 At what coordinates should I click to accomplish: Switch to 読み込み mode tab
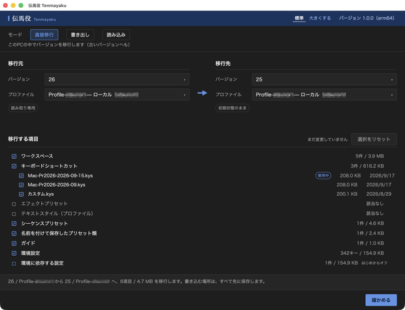click(116, 35)
